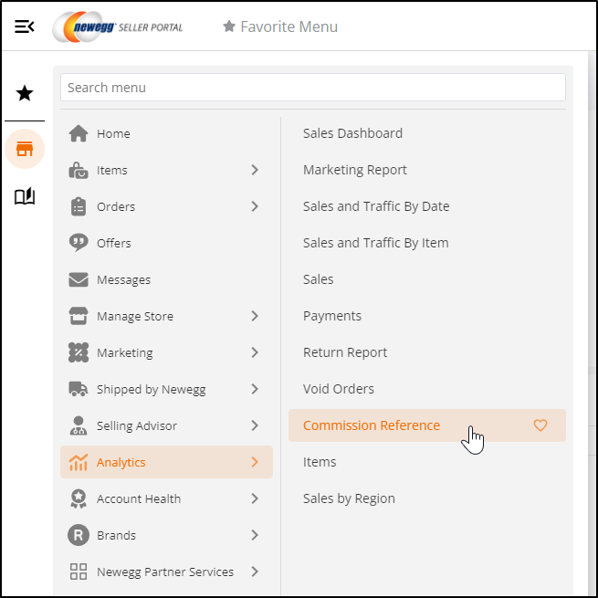The image size is (598, 598).
Task: Click the Favorite Menu header text
Action: (289, 26)
